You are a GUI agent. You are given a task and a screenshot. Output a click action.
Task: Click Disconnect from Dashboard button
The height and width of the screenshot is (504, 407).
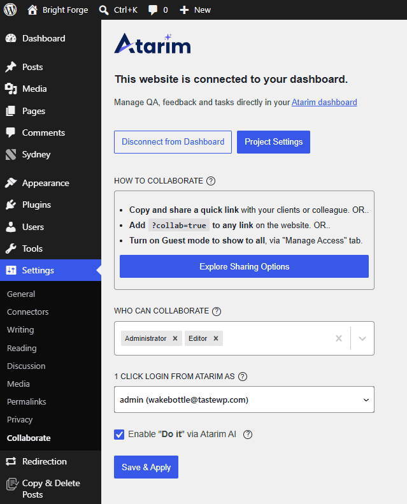click(173, 142)
